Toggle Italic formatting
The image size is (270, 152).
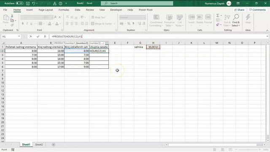click(x=27, y=24)
